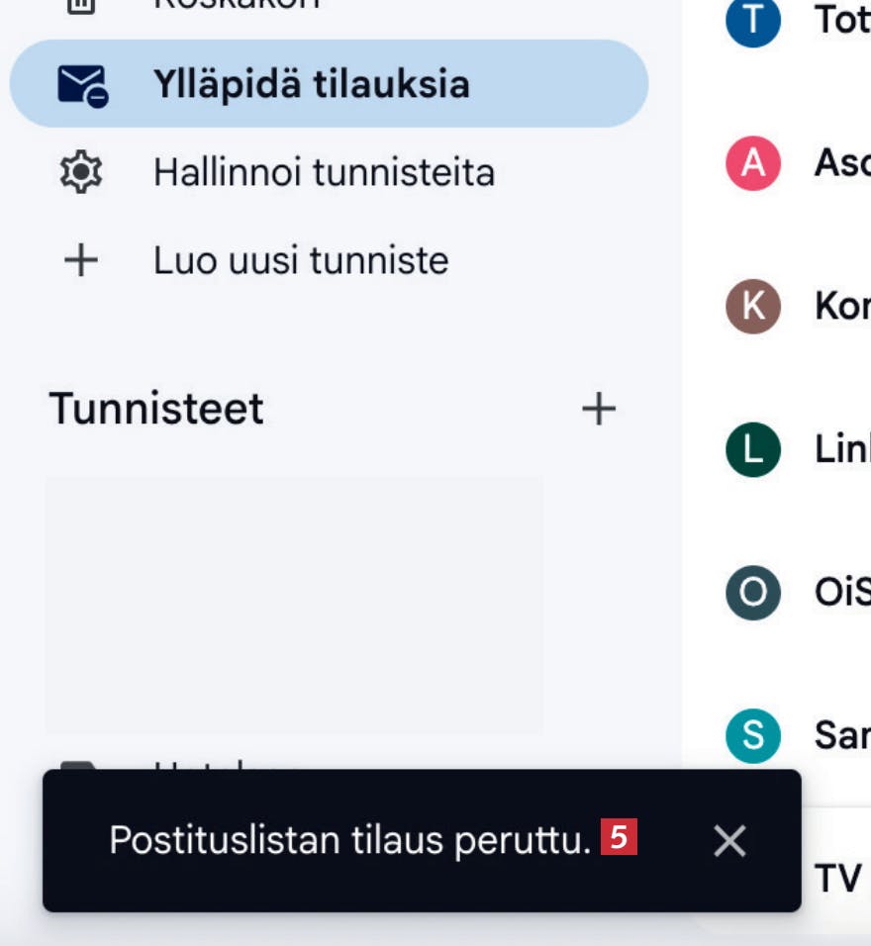The width and height of the screenshot is (871, 946).
Task: Click the blue T sender avatar
Action: (x=753, y=21)
